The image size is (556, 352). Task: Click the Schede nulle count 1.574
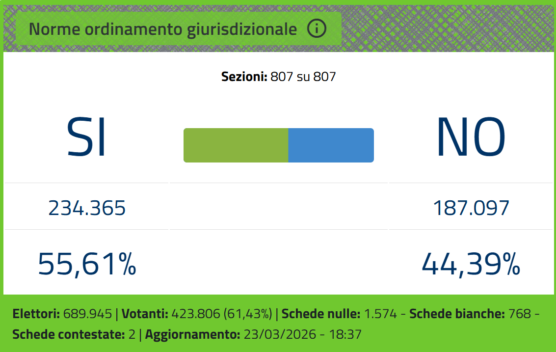[x=381, y=314]
